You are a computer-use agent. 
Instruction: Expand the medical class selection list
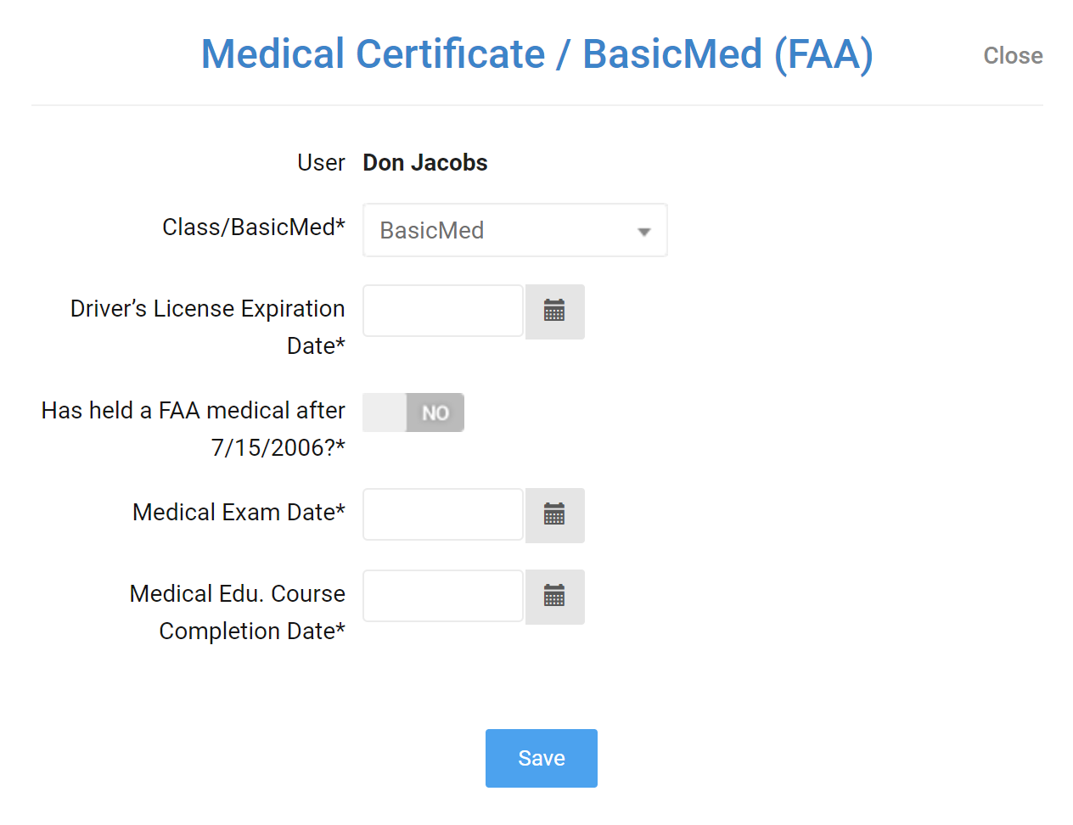[515, 229]
